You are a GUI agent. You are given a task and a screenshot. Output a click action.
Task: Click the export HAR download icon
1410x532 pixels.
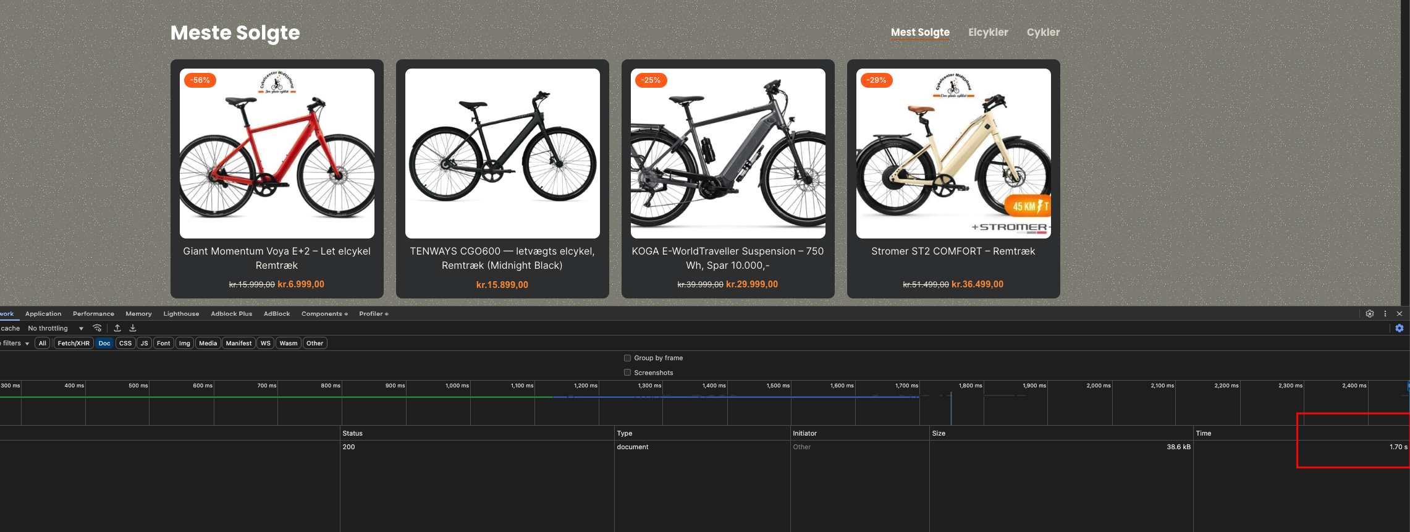tap(133, 328)
